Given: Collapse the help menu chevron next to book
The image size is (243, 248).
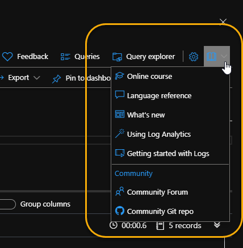Looking at the screenshot, I should pyautogui.click(x=224, y=56).
